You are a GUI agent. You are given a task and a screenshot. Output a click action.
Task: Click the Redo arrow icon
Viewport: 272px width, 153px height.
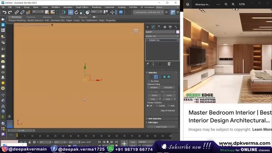[10, 12]
